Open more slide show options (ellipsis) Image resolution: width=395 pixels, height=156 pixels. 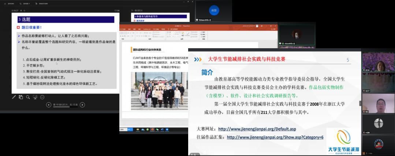[x=42, y=97]
